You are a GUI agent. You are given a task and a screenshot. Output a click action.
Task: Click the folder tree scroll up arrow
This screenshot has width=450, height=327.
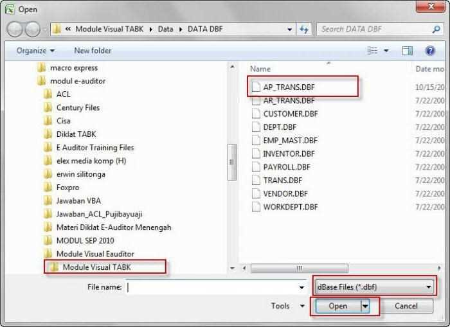[x=233, y=67]
